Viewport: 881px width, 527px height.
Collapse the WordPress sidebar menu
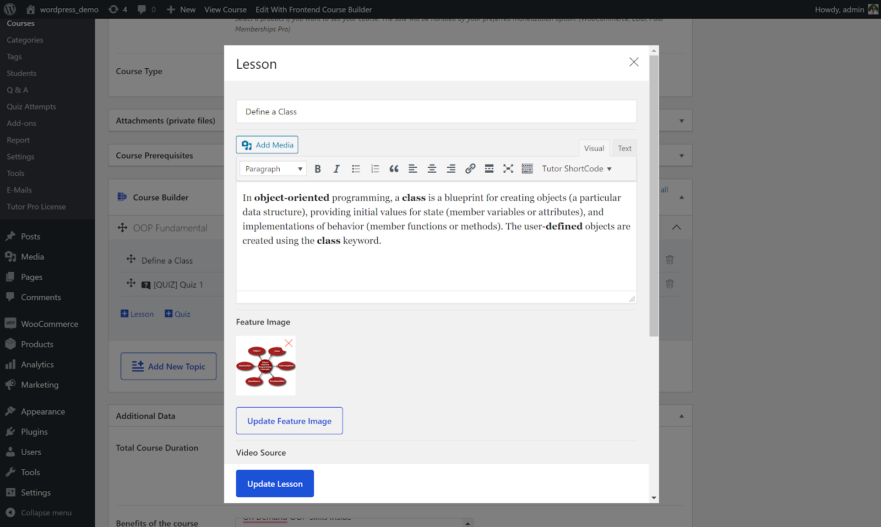[x=39, y=513]
